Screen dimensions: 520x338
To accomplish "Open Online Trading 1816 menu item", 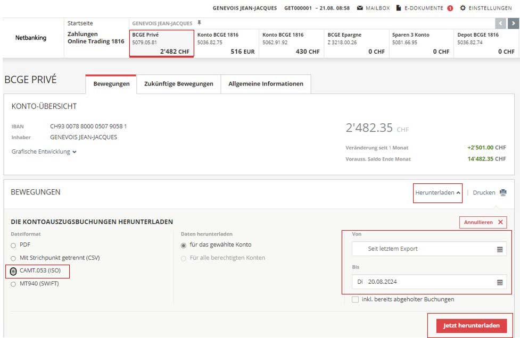I will pyautogui.click(x=96, y=41).
